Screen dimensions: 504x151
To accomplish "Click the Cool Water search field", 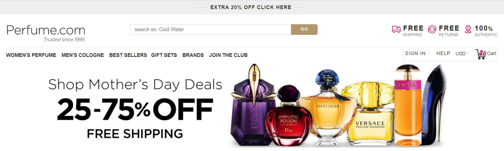I will [x=210, y=30].
